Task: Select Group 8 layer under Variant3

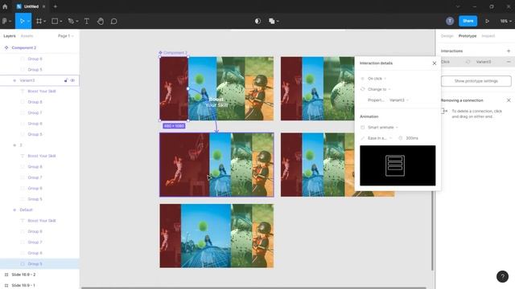Action: click(35, 102)
